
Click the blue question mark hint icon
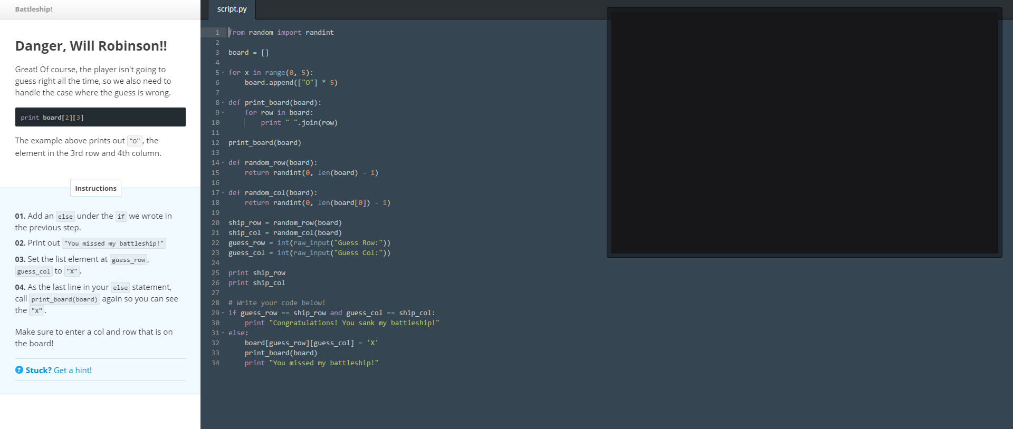click(x=19, y=370)
